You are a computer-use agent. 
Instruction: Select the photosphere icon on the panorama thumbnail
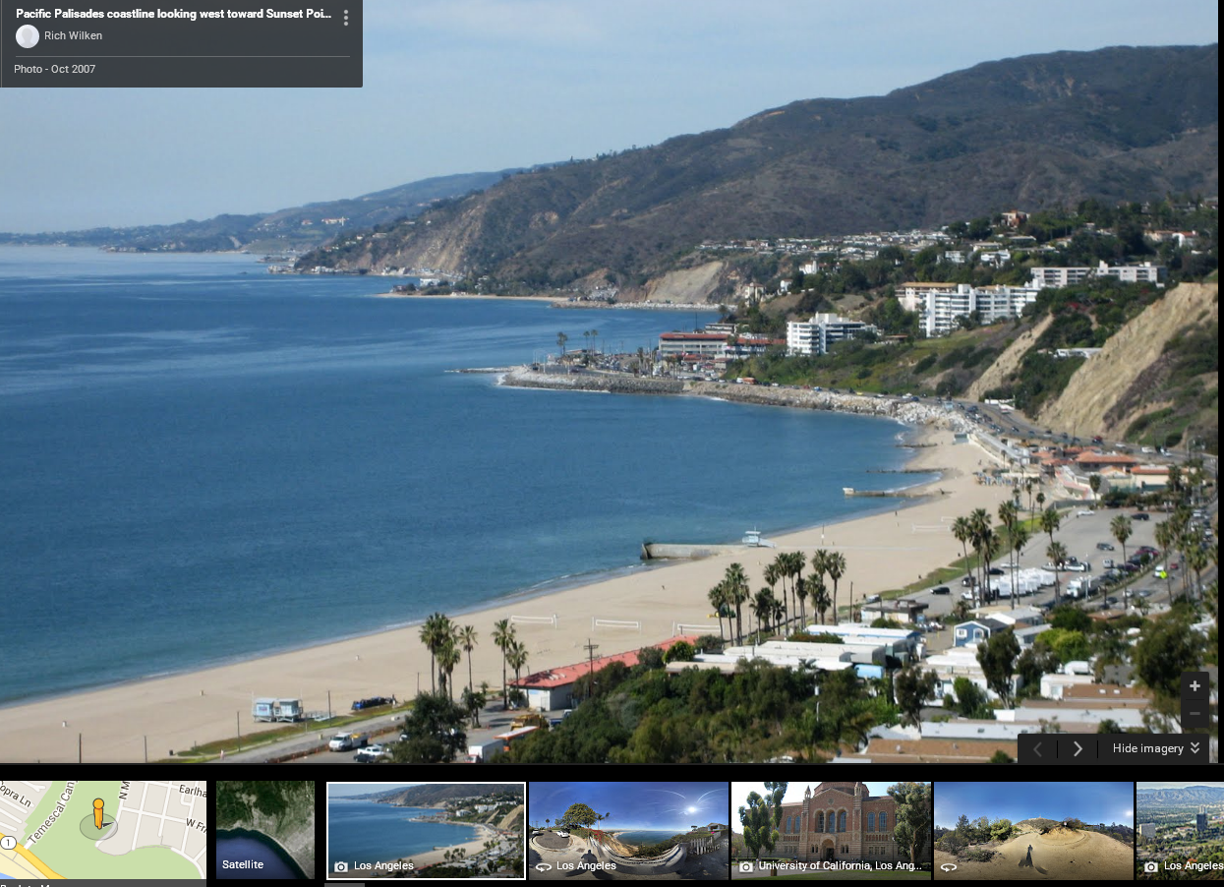(x=544, y=866)
